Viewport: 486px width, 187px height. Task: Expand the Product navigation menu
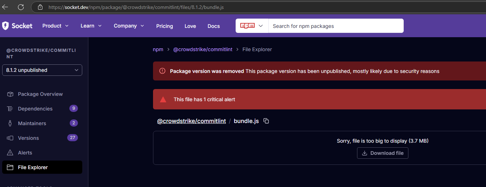[55, 26]
